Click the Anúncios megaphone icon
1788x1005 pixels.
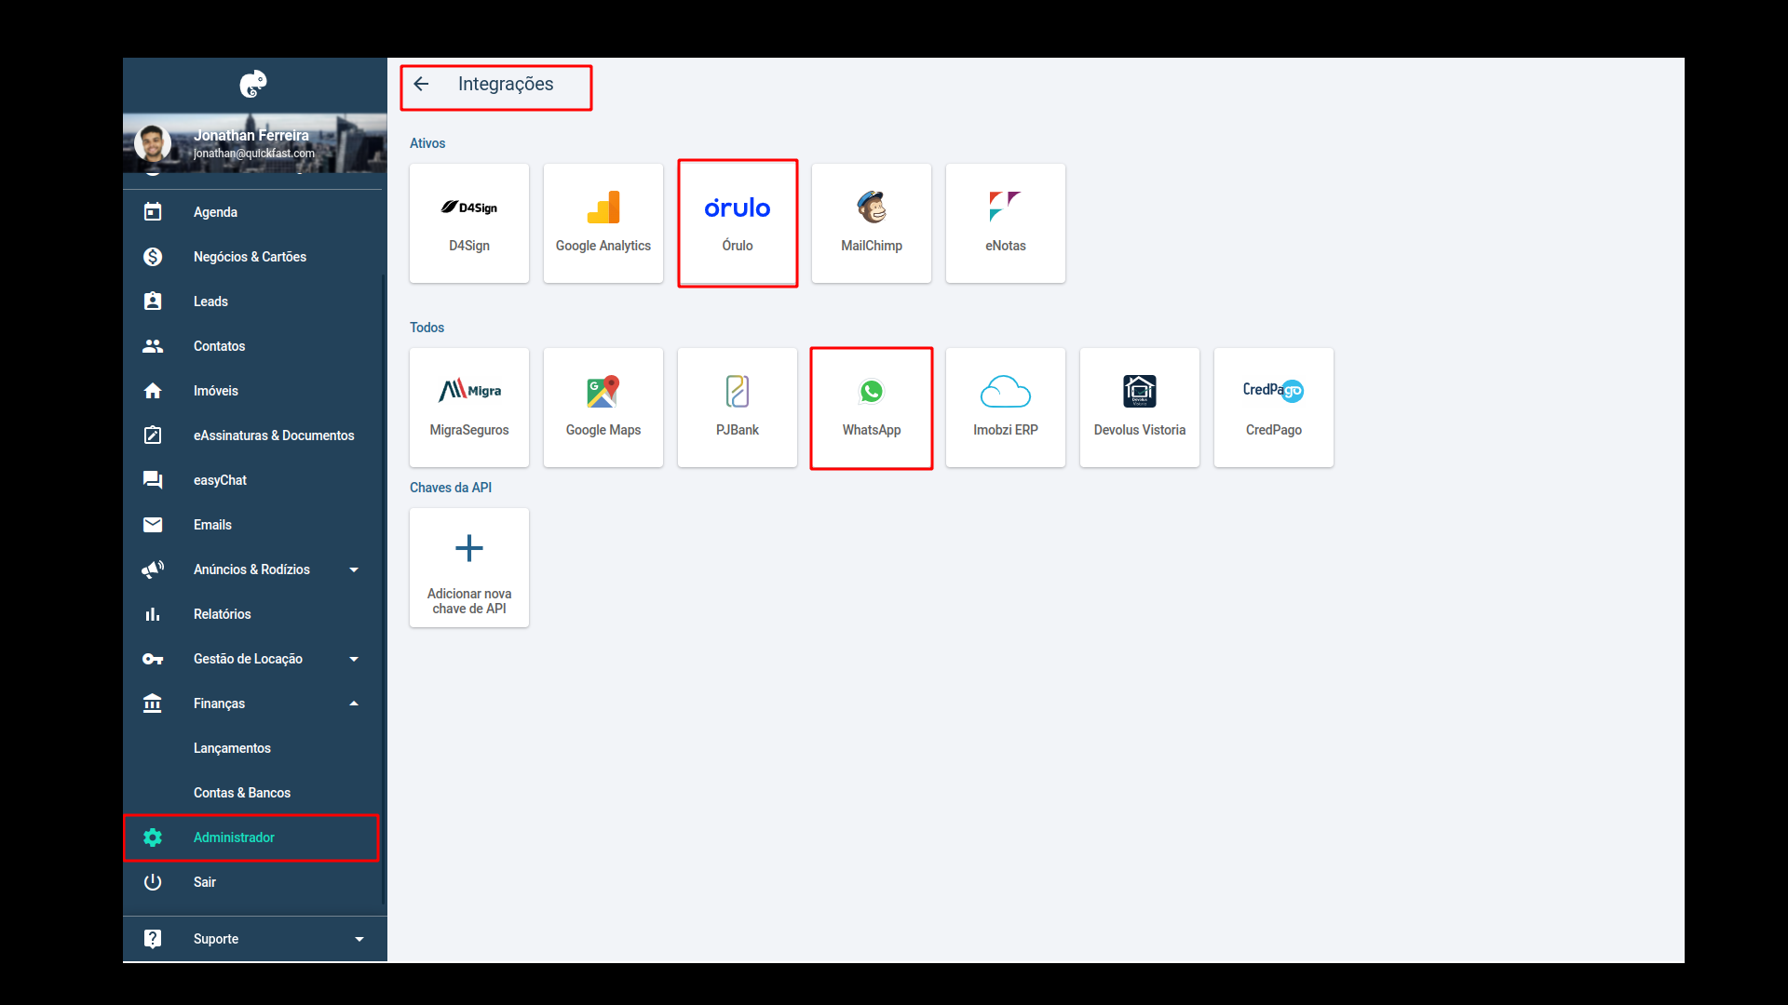(153, 569)
